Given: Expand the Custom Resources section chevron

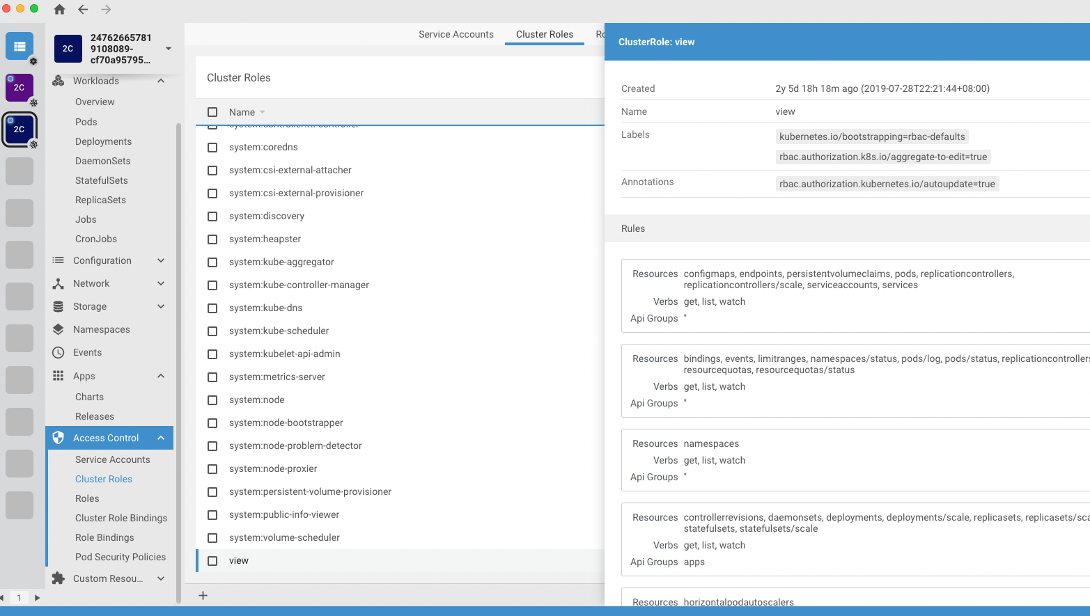Looking at the screenshot, I should click(x=161, y=578).
